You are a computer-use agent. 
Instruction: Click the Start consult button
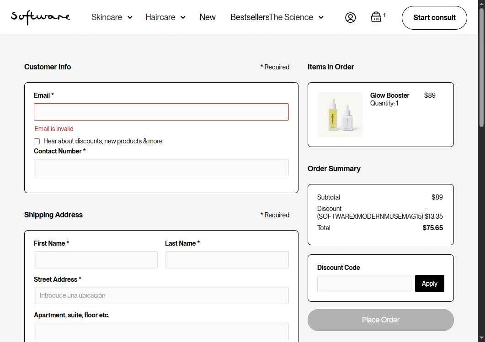(x=434, y=18)
